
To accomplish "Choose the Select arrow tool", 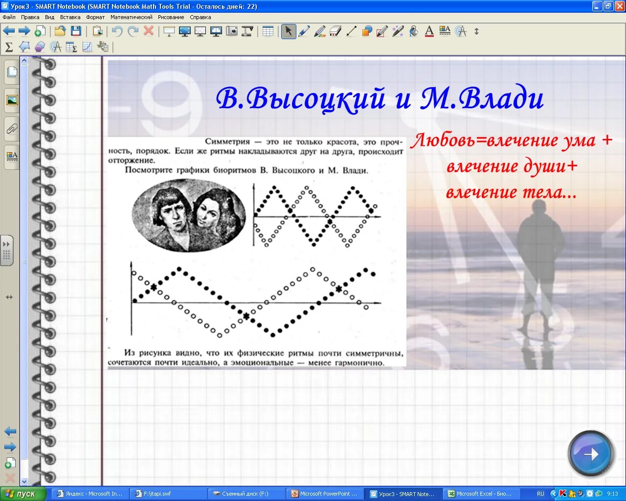I will [289, 31].
